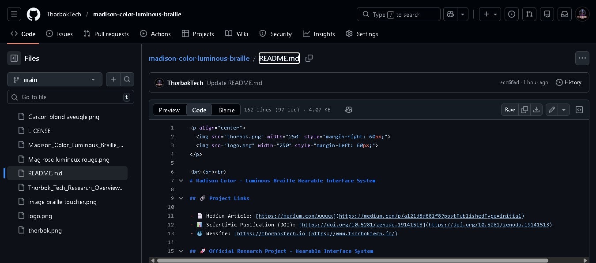
Task: Open the main branch selector
Action: [55, 80]
